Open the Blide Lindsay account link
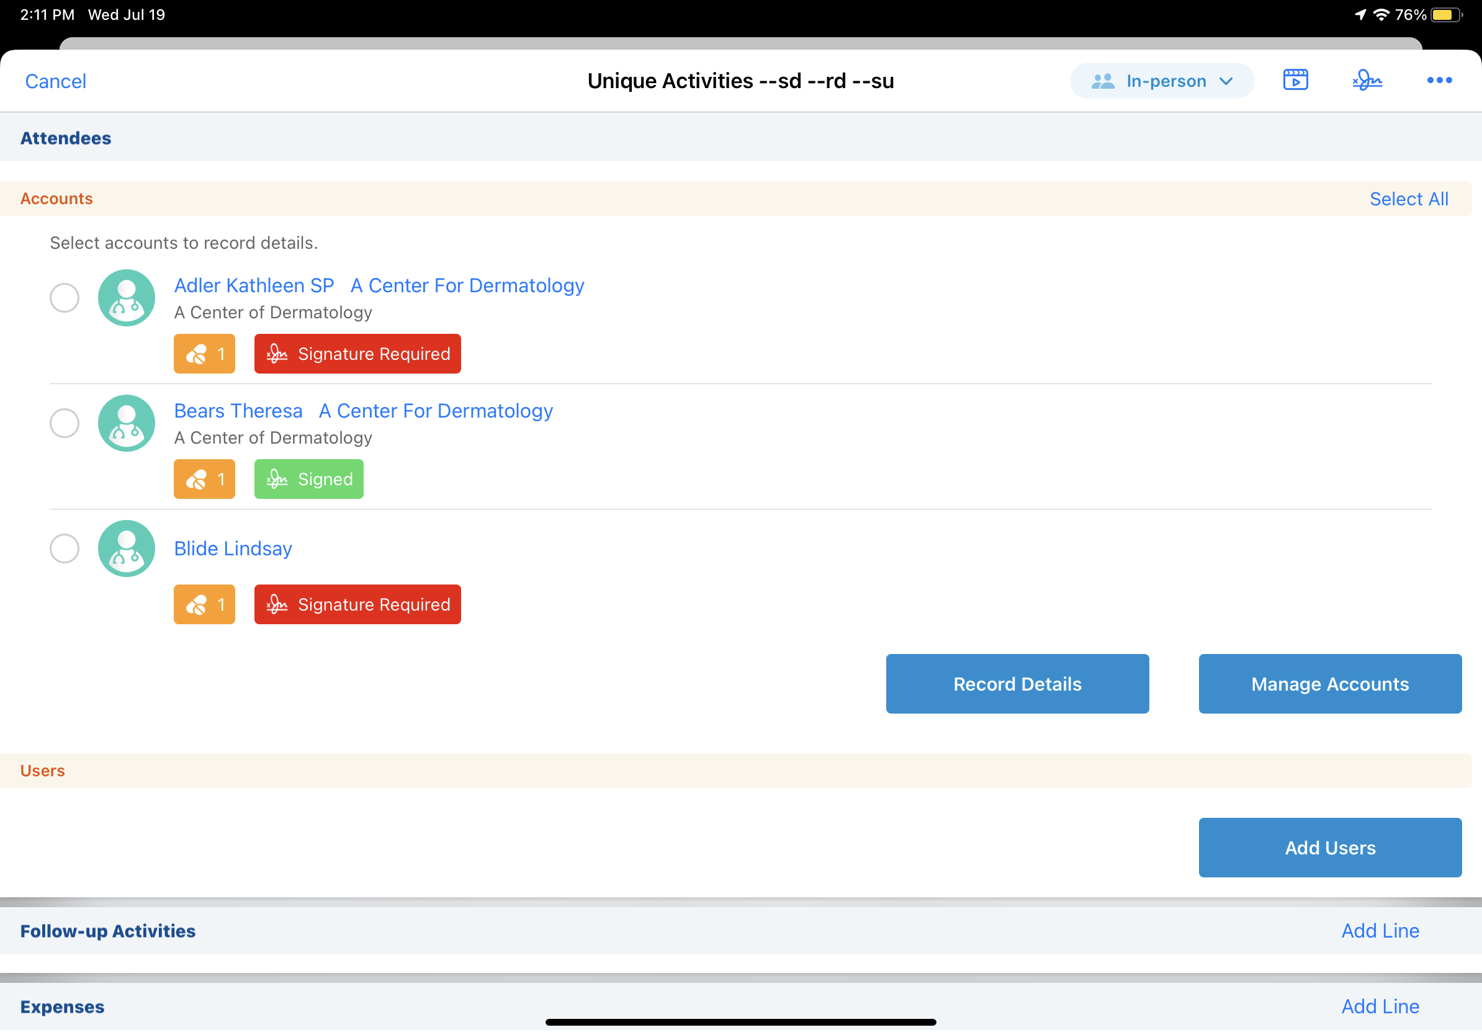The height and width of the screenshot is (1035, 1482). (233, 549)
